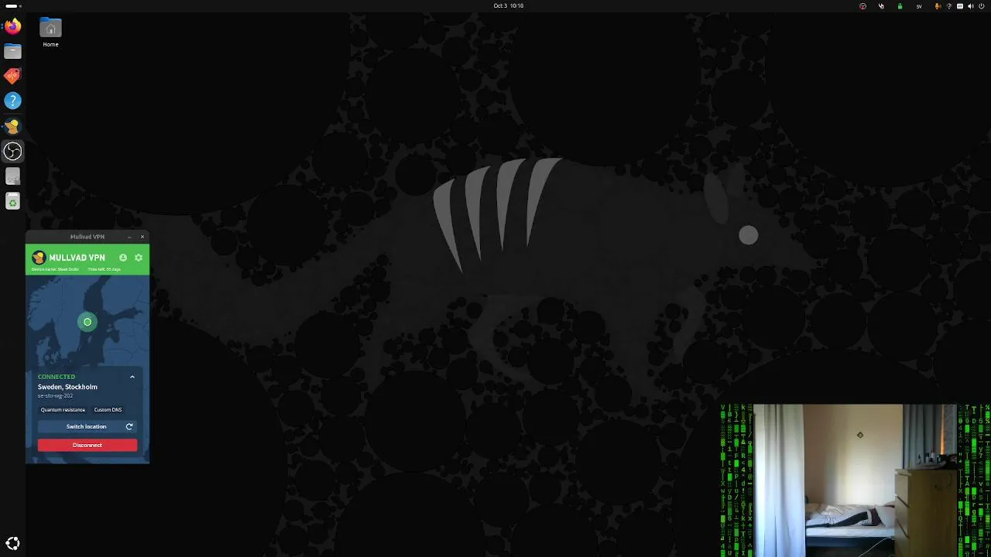Click the orange microphone tray icon
Screen dimensions: 991x557
938,5
